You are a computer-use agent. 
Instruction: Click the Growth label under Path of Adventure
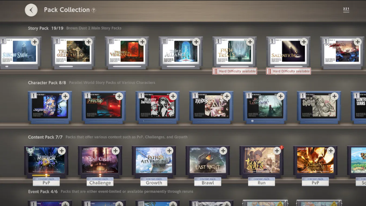(154, 182)
